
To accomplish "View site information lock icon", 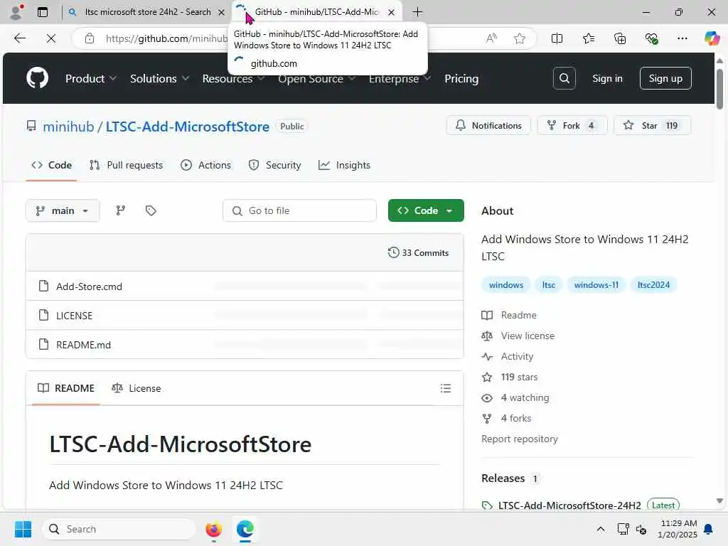I will [90, 38].
